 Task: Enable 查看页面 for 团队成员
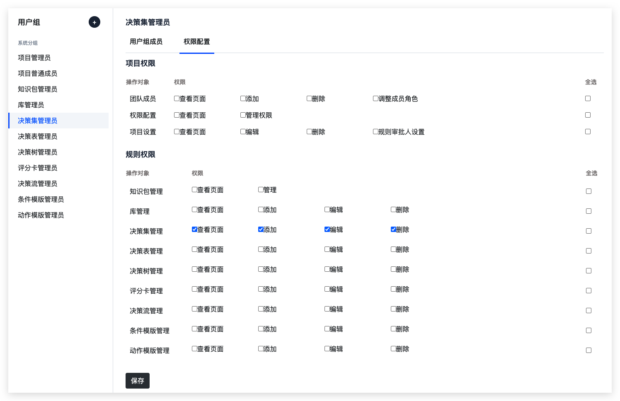pos(177,99)
